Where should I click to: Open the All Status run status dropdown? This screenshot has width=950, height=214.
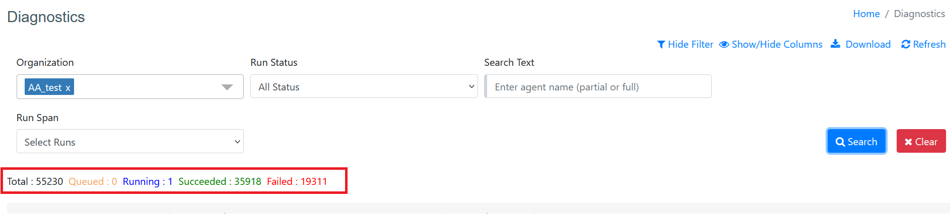pos(364,87)
